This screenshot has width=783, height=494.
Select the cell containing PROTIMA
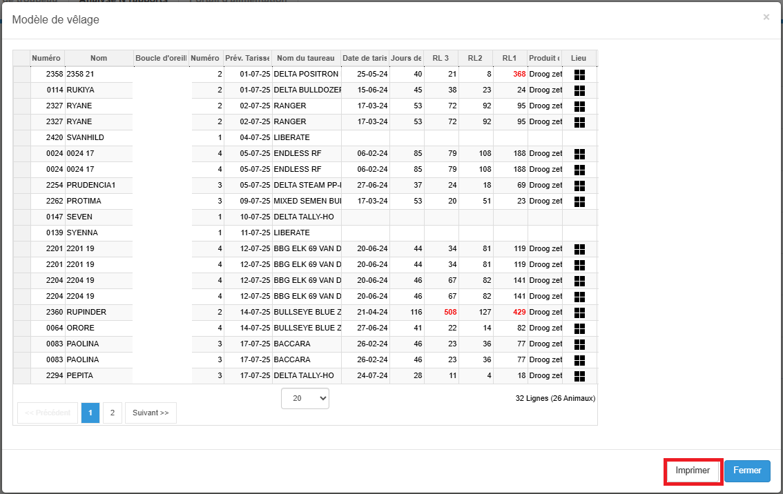click(x=99, y=201)
